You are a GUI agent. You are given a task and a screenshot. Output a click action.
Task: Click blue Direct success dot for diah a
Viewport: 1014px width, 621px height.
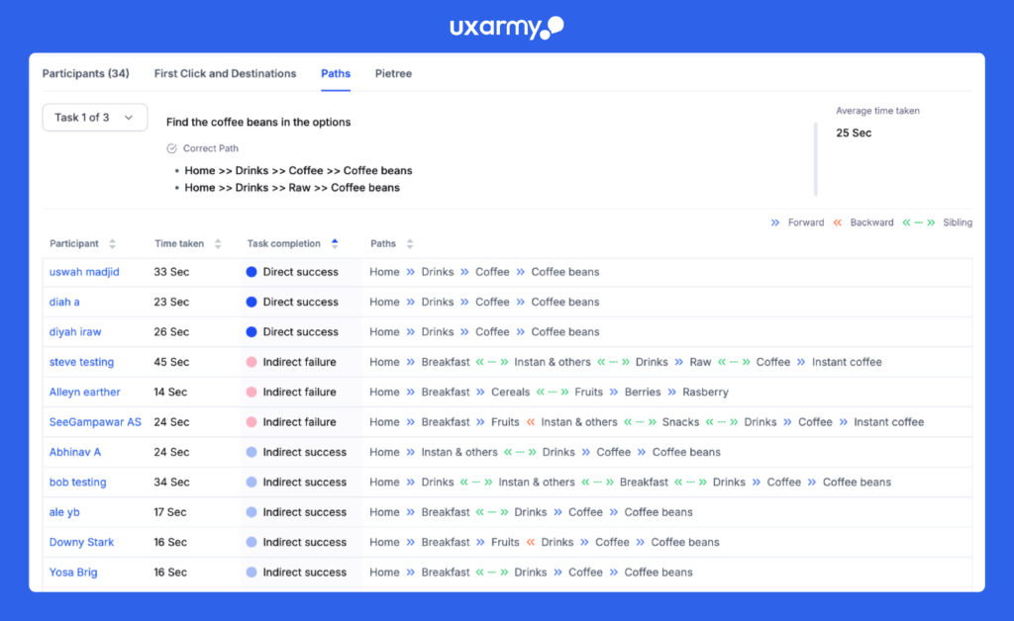point(252,302)
